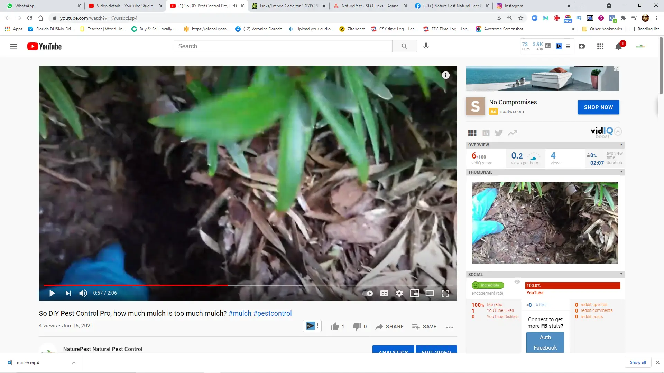Open YouTube apps grid
This screenshot has height=373, width=664.
600,46
